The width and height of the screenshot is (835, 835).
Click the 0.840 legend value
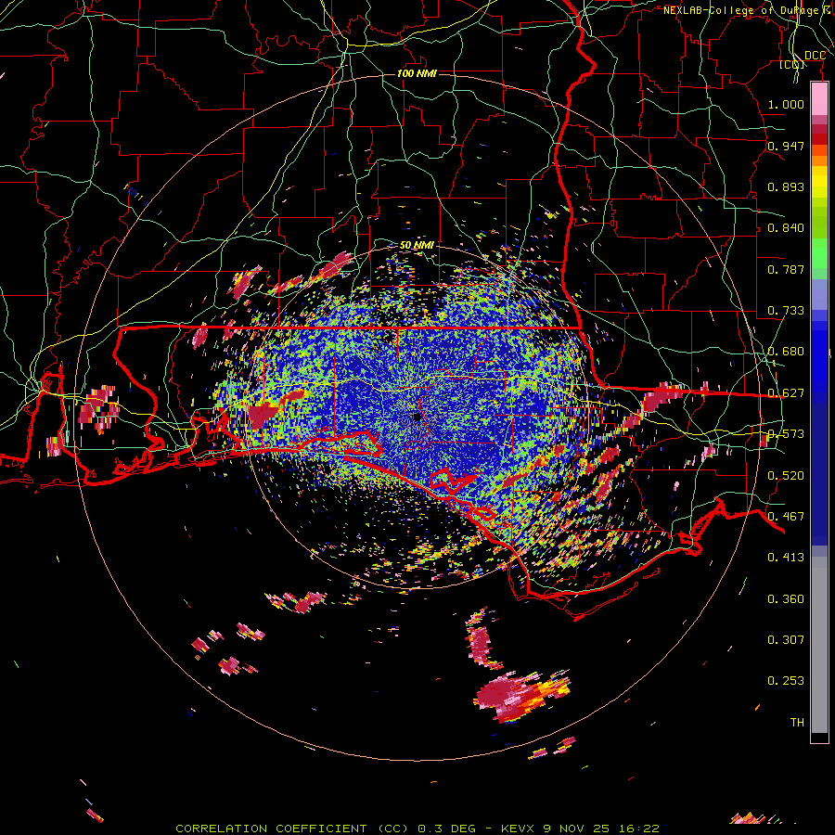pos(786,228)
